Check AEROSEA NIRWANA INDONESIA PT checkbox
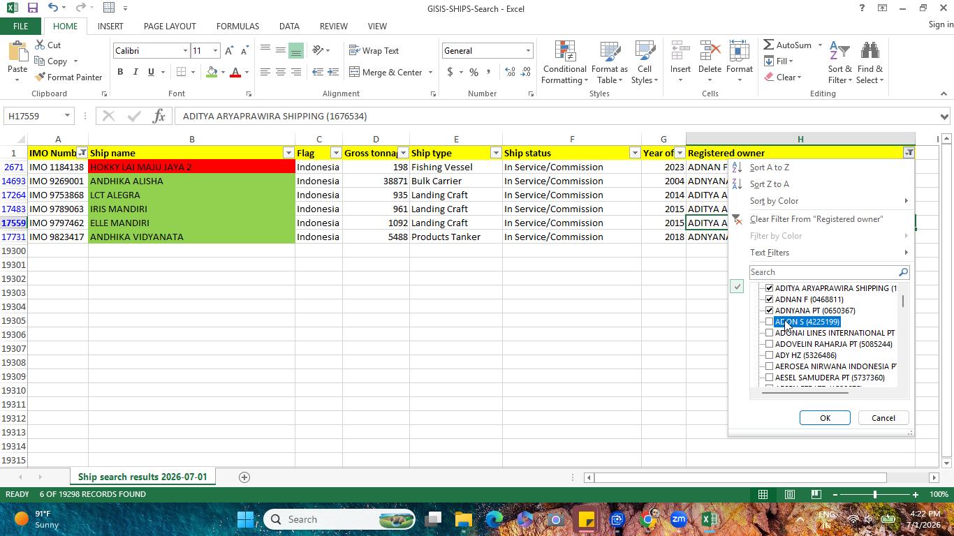Image resolution: width=954 pixels, height=536 pixels. point(770,366)
